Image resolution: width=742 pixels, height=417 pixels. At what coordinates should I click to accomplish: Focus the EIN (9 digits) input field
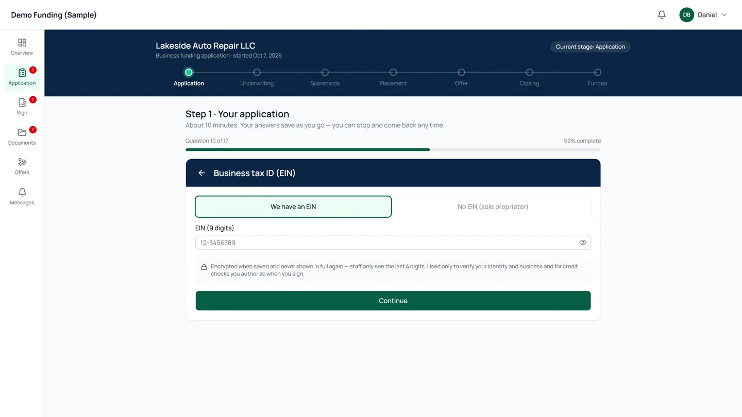click(393, 242)
